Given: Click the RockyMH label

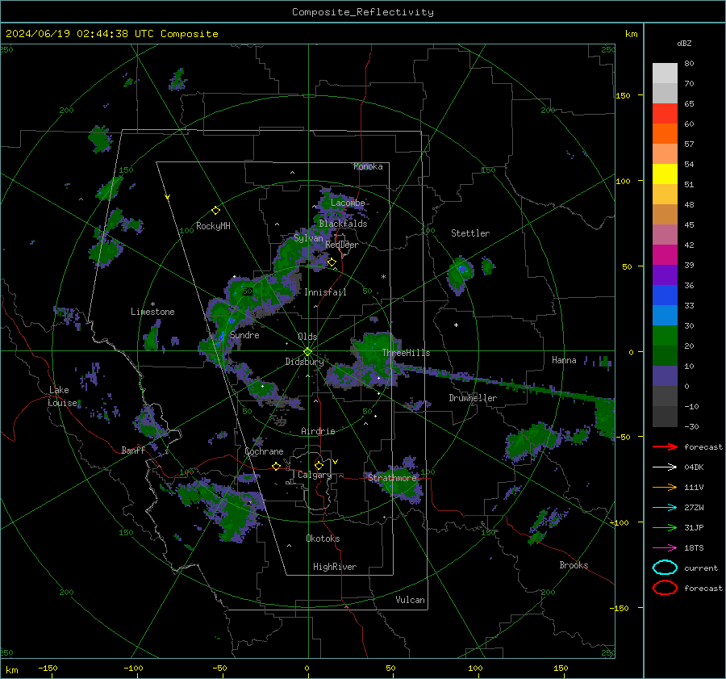Looking at the screenshot, I should 213,226.
